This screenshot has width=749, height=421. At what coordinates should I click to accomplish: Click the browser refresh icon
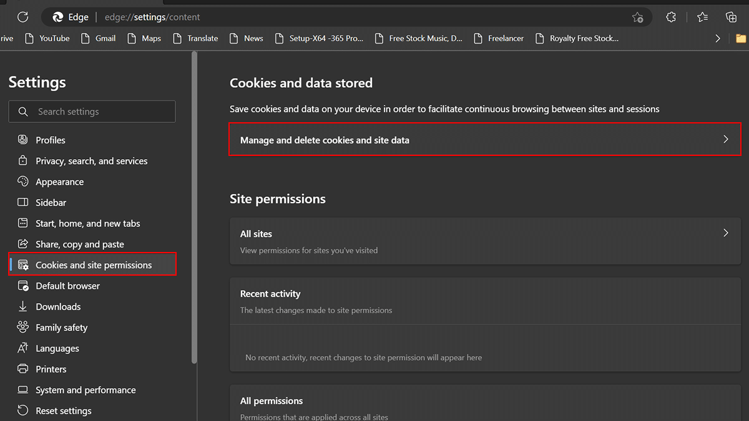click(x=23, y=17)
